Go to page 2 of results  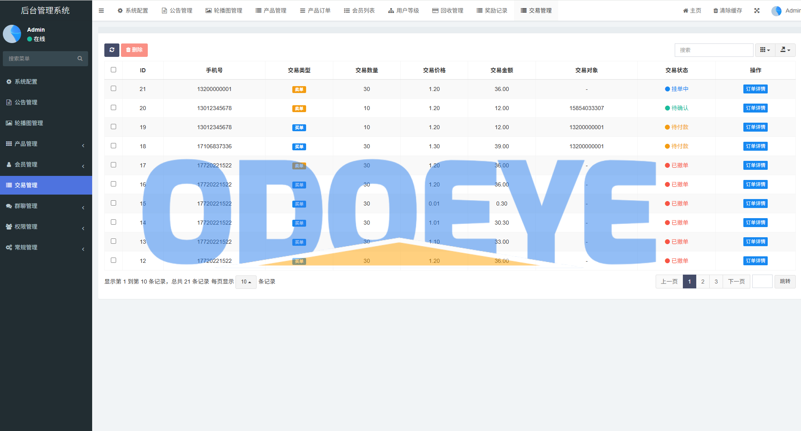[703, 282]
